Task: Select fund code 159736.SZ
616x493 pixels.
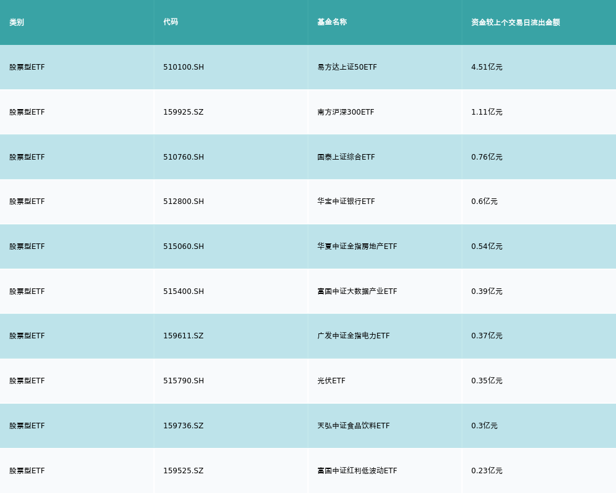Action: pos(183,426)
